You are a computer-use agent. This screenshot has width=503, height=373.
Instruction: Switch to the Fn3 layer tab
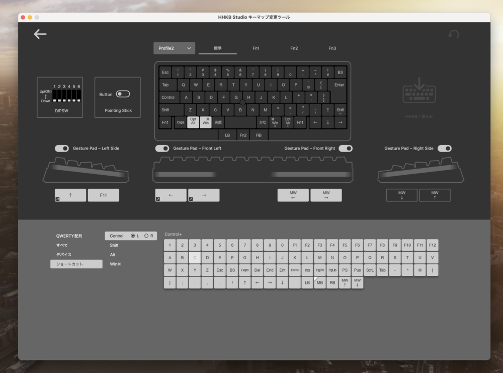tap(332, 48)
